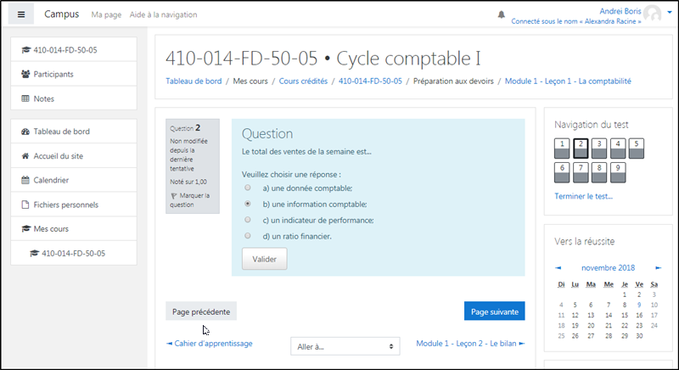Flag question with Marquer la question
Image resolution: width=679 pixels, height=370 pixels.
(191, 199)
